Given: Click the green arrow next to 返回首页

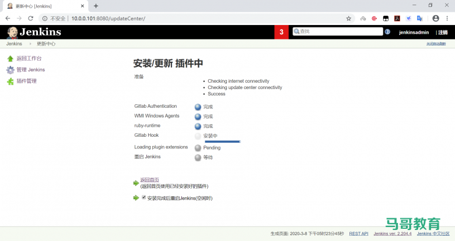Looking at the screenshot, I should tap(136, 183).
